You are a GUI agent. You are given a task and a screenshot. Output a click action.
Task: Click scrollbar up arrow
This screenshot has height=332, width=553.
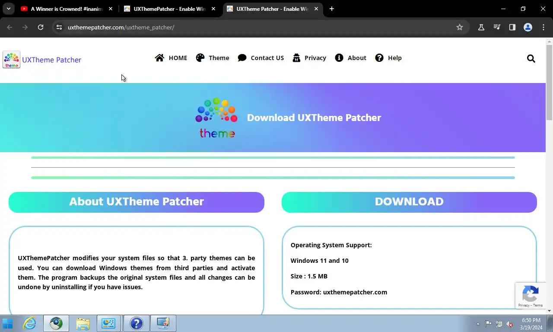tap(550, 41)
